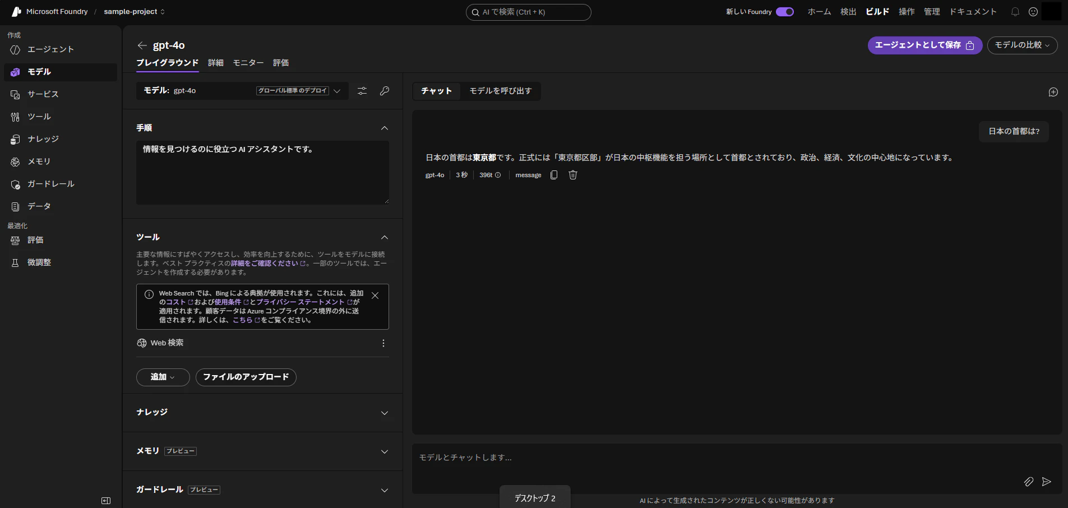1068x508 pixels.
Task: Select the チャット tab
Action: point(437,91)
